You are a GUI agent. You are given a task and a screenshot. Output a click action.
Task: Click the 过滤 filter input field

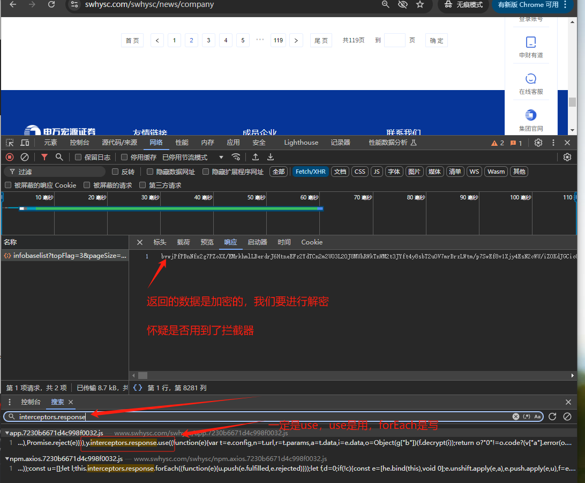tap(55, 172)
